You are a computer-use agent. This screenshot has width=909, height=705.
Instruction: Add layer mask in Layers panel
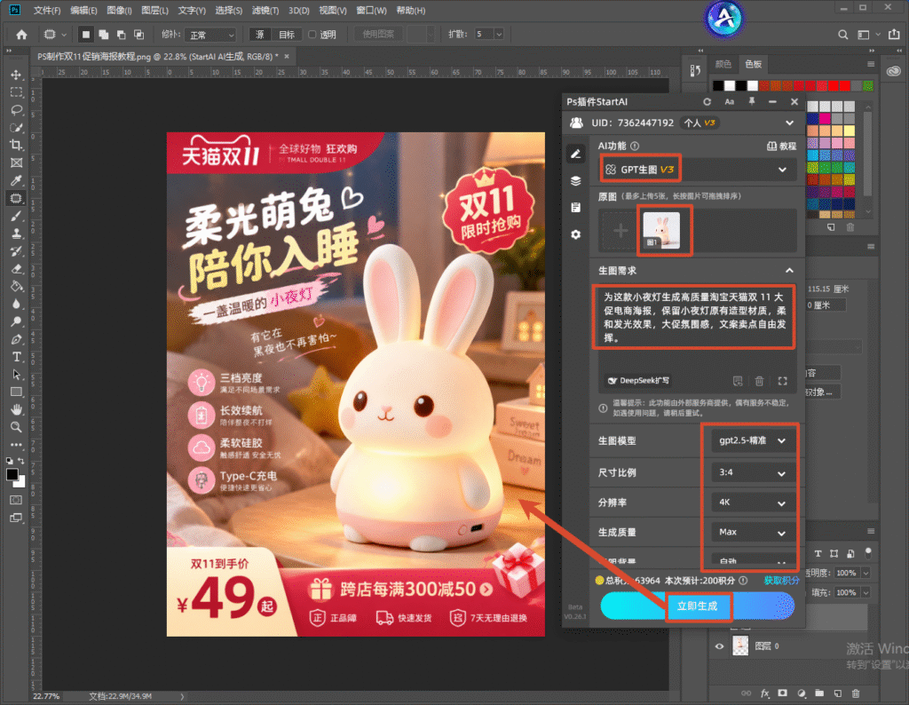pyautogui.click(x=783, y=693)
